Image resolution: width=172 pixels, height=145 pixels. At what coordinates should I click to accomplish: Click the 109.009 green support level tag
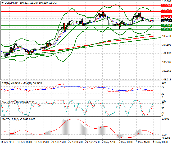coord(166,25)
